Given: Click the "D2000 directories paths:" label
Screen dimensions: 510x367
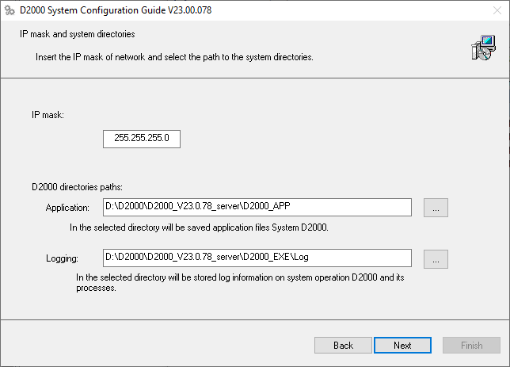Looking at the screenshot, I should click(x=78, y=187).
